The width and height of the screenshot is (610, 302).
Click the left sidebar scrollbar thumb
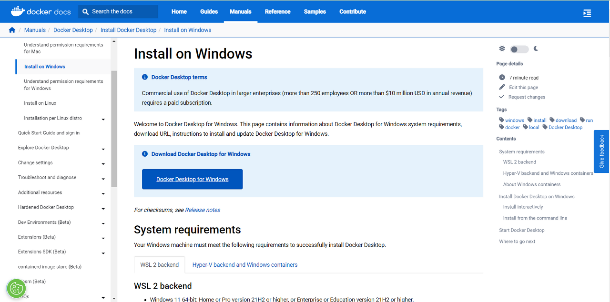(114, 129)
